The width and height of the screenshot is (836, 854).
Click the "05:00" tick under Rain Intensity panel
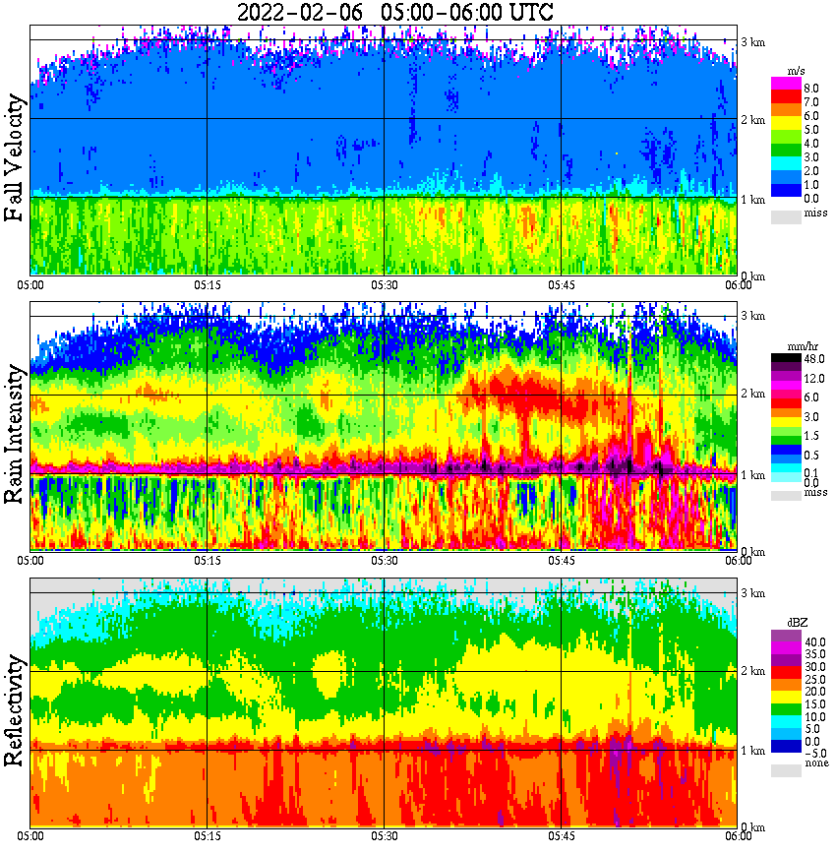(x=30, y=561)
